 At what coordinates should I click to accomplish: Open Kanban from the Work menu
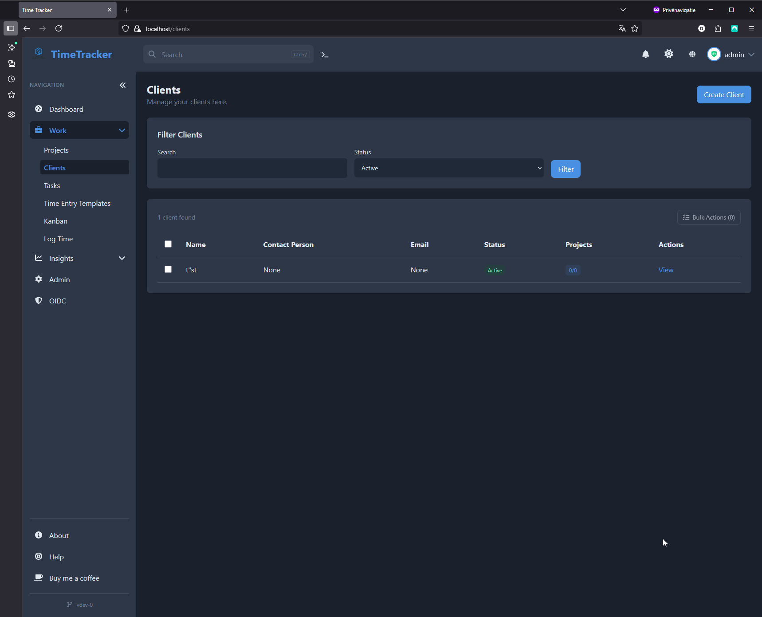click(x=55, y=221)
